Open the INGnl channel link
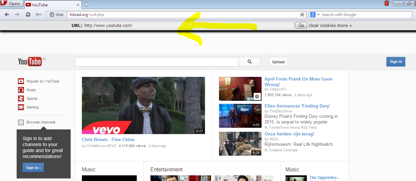Viewport: 416px width, 181px height. pyautogui.click(x=274, y=139)
